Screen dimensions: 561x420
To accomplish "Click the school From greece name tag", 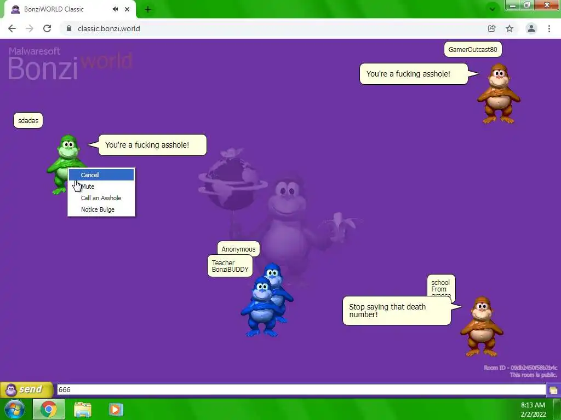I will pyautogui.click(x=441, y=286).
